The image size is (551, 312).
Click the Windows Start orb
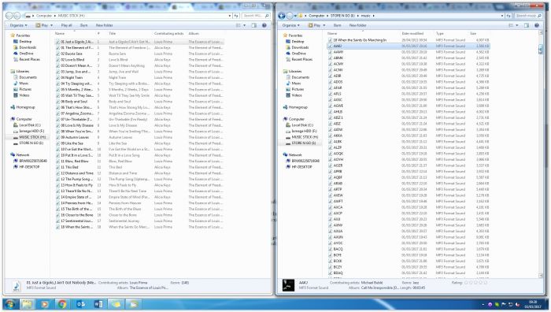point(9,304)
